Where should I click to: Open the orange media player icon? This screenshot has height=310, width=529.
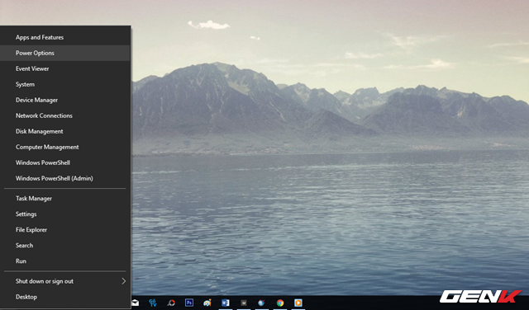tap(298, 303)
